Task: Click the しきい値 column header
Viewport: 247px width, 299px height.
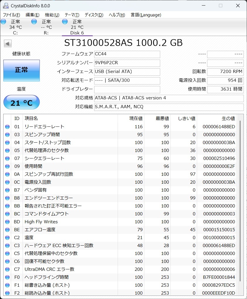Action: (x=184, y=119)
